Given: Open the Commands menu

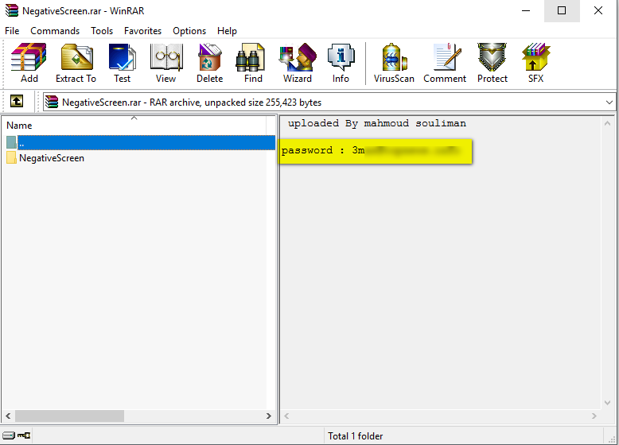Looking at the screenshot, I should pos(55,31).
